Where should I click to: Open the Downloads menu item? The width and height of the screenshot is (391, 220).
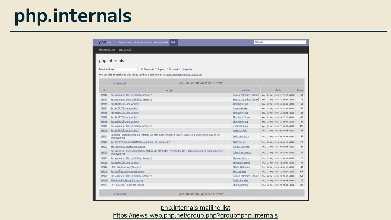point(125,42)
